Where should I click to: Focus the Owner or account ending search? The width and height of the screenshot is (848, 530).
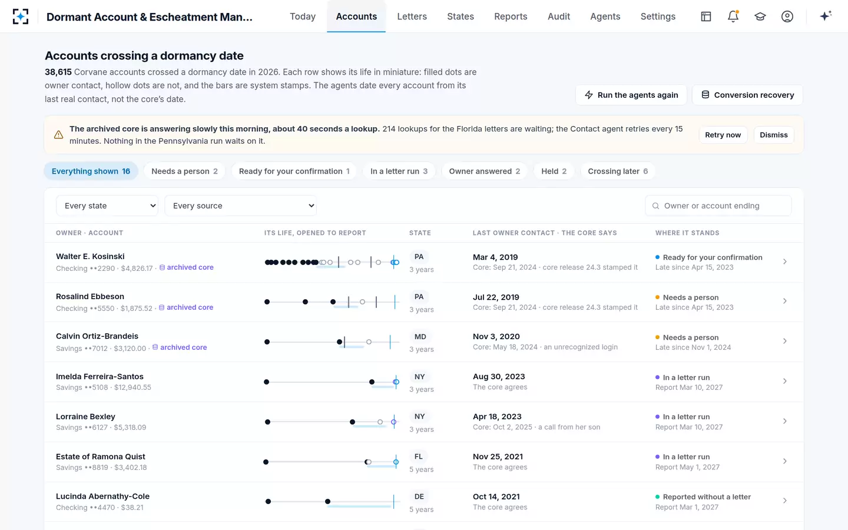(x=718, y=206)
